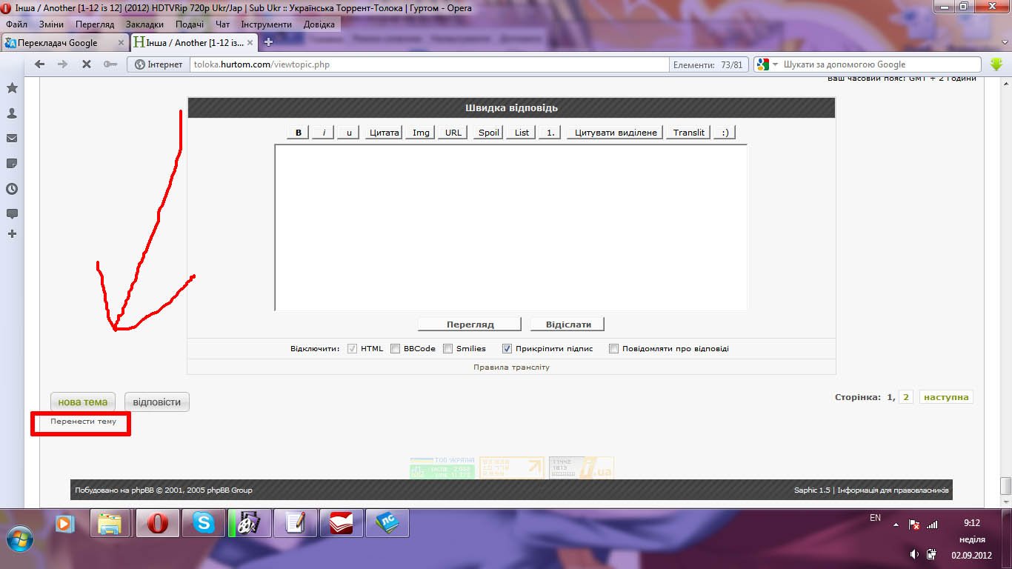Submit reply with Відіслати button
This screenshot has width=1012, height=569.
click(x=568, y=324)
